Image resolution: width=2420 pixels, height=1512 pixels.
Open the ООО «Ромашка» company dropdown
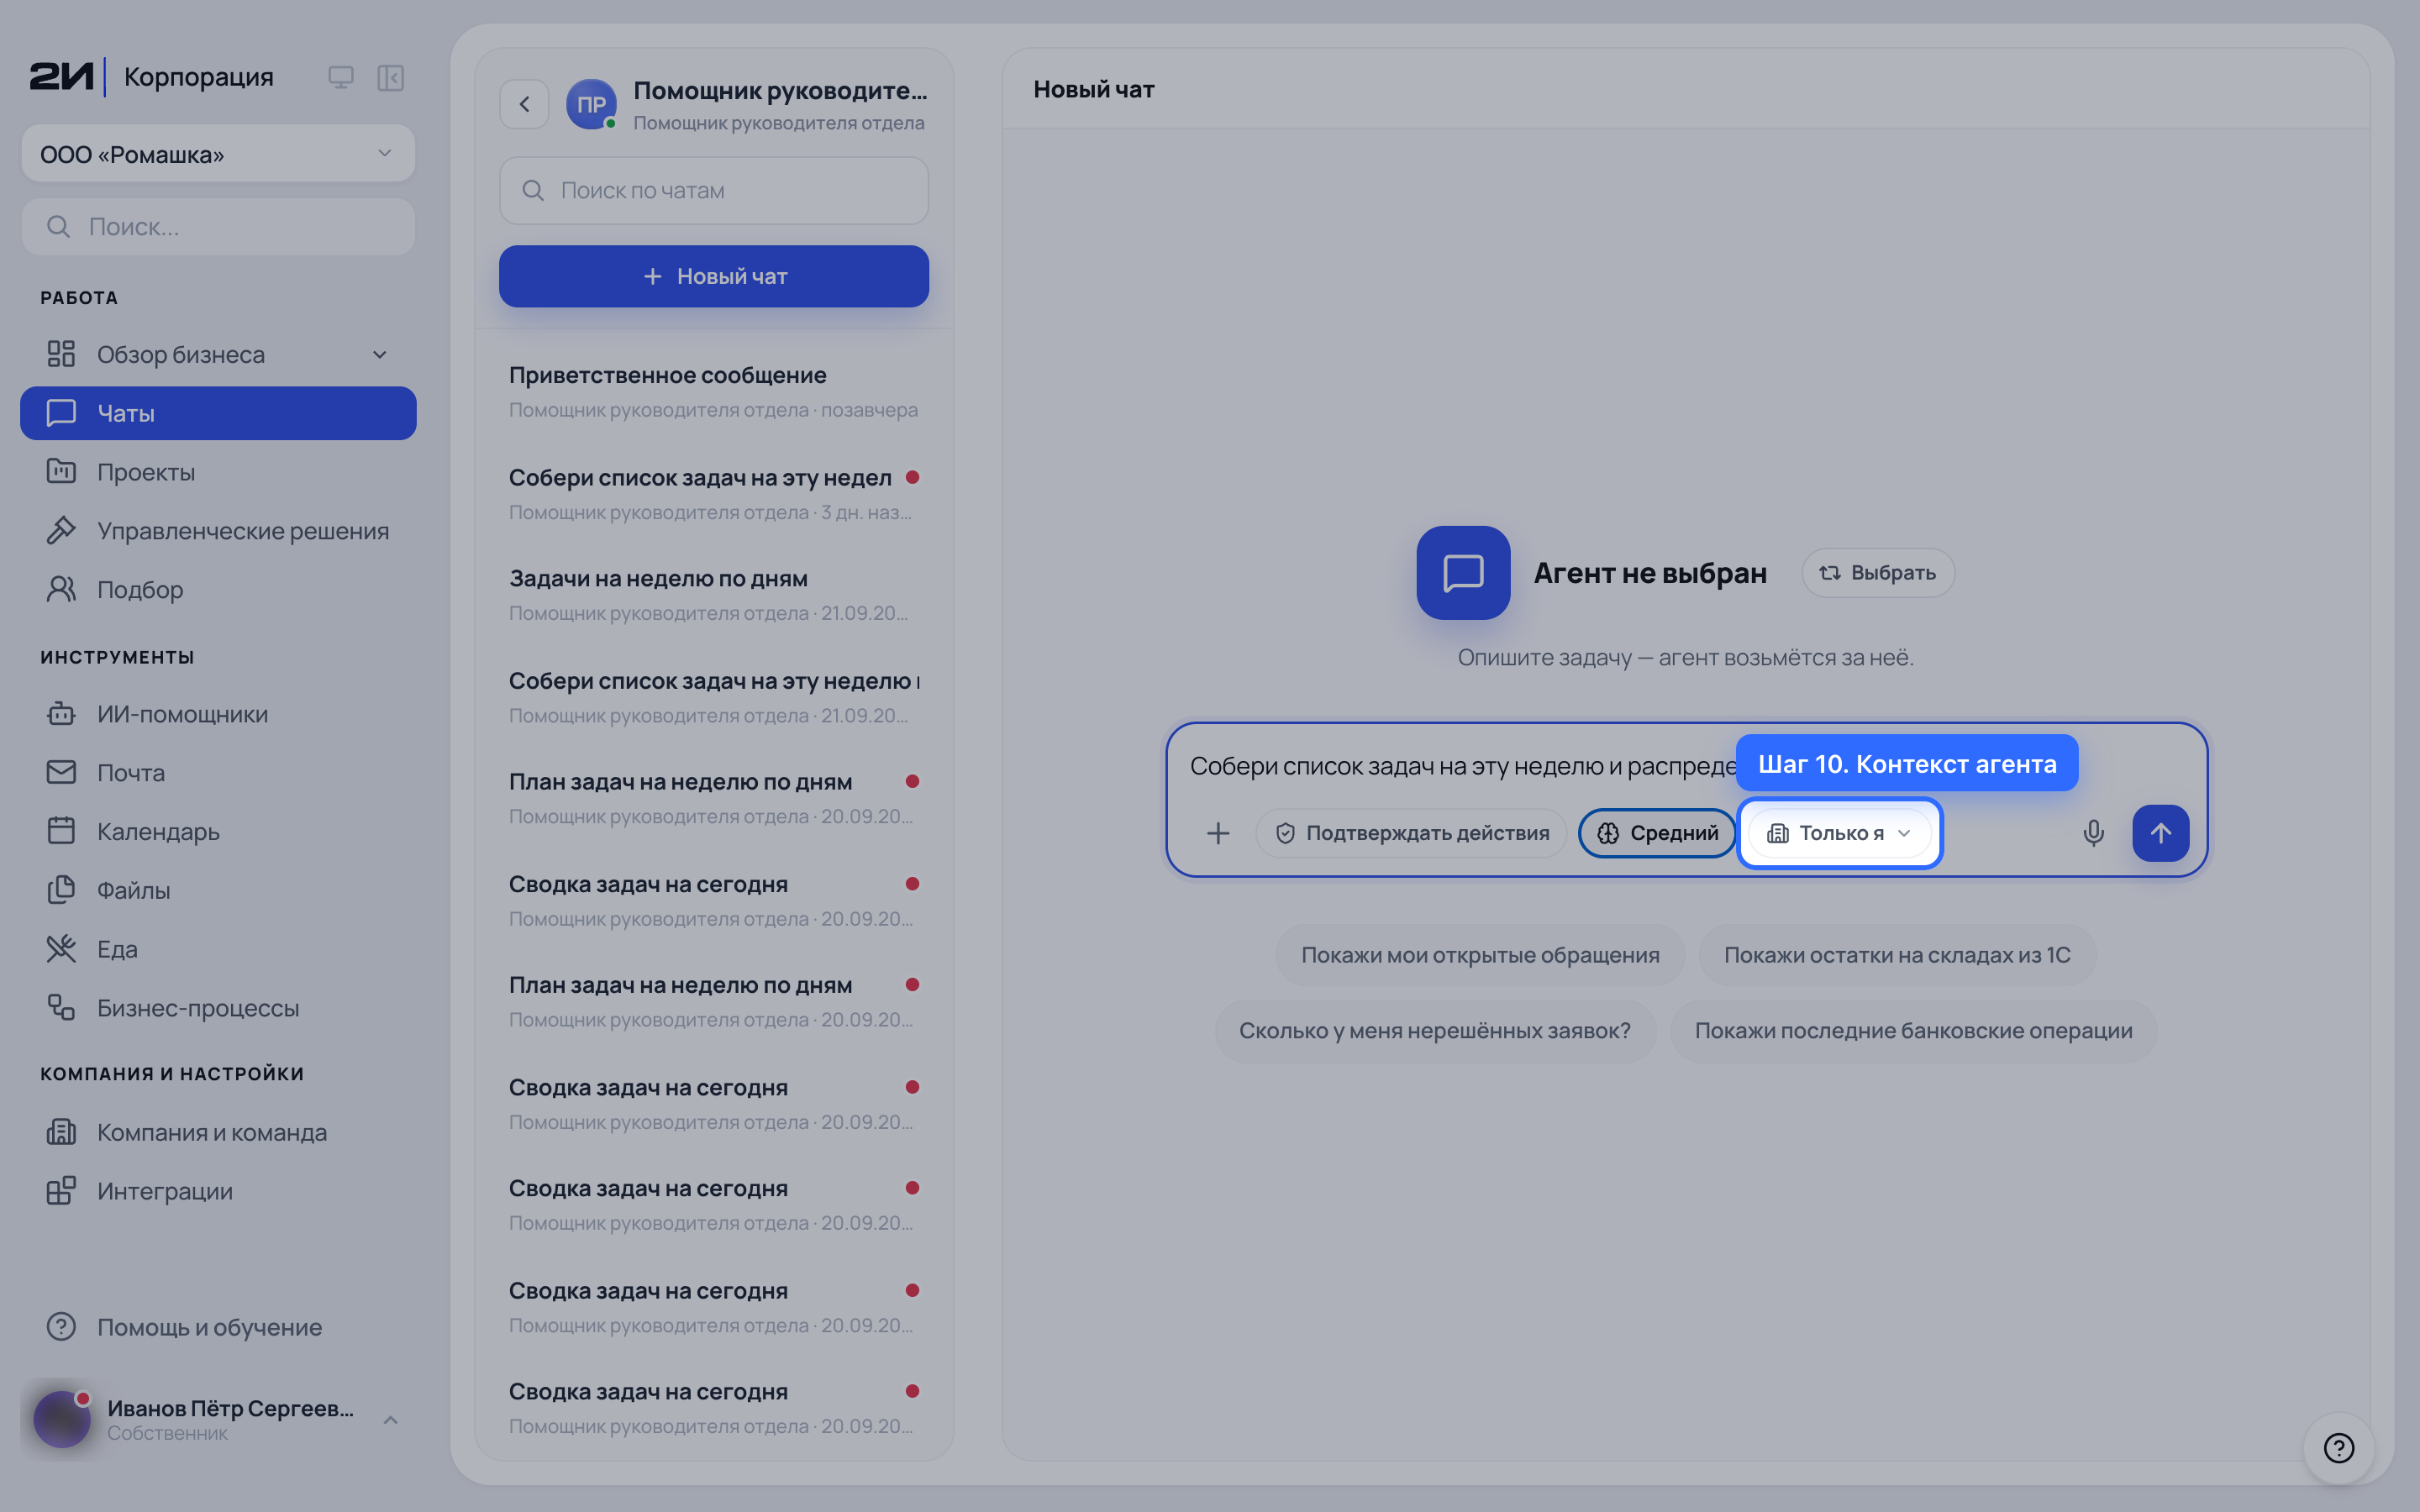(218, 154)
